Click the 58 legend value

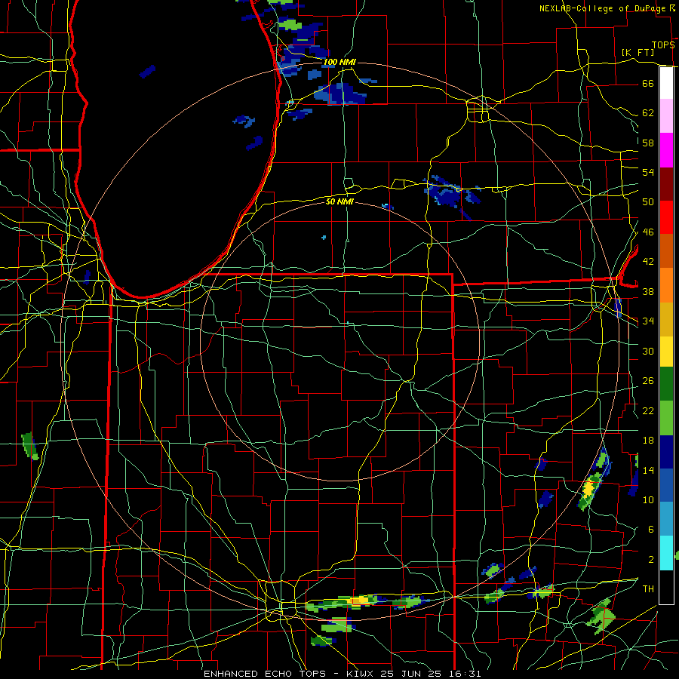648,143
